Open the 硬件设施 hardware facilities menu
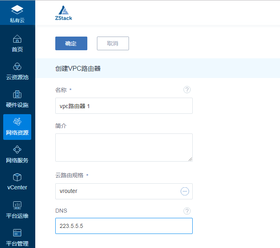The height and width of the screenshot is (248, 280). pos(17,99)
